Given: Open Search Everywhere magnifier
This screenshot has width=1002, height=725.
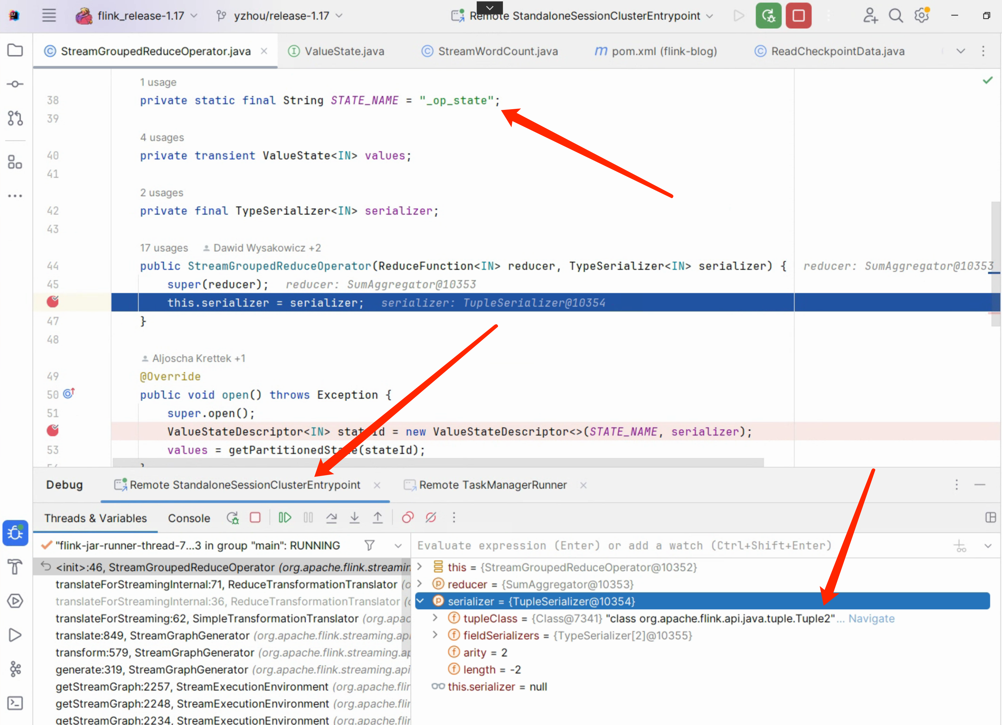Looking at the screenshot, I should click(x=895, y=15).
